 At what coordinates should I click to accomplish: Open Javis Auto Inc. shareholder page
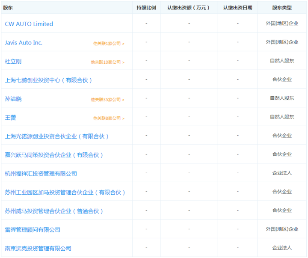[24, 43]
